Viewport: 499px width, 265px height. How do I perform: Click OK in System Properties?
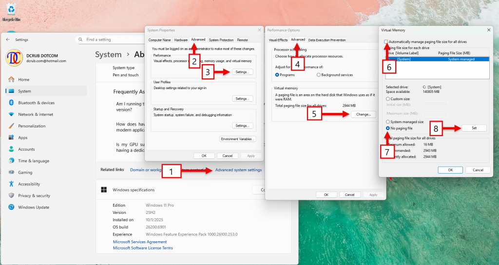tap(204, 156)
